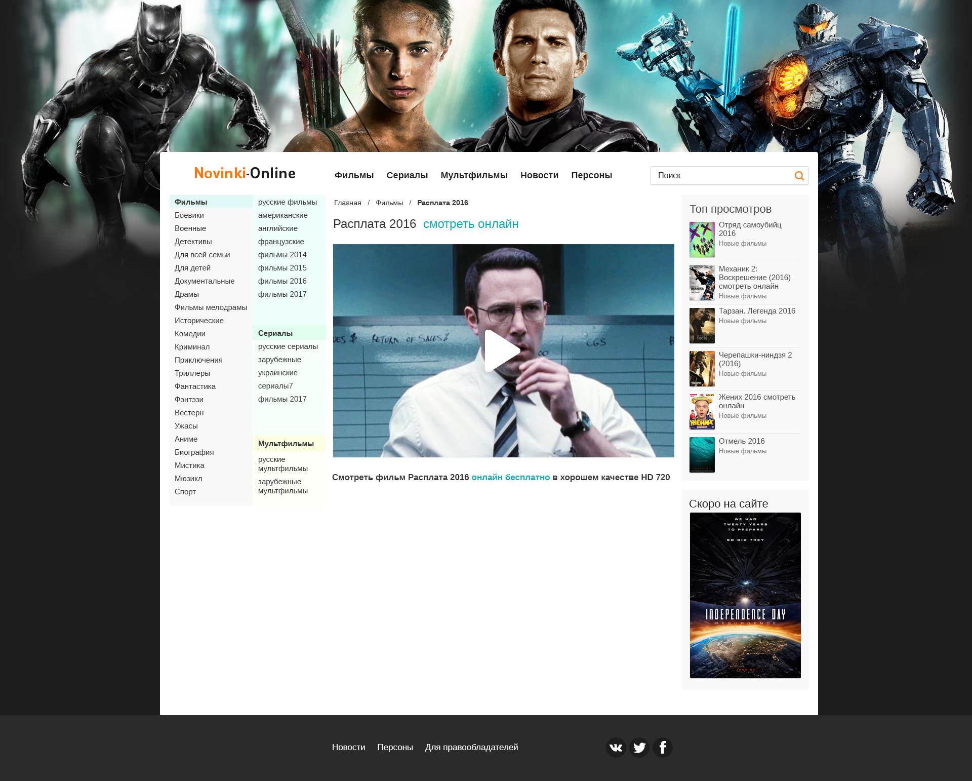Select русские сериалы in sidebar
Image resolution: width=972 pixels, height=781 pixels.
(x=288, y=346)
